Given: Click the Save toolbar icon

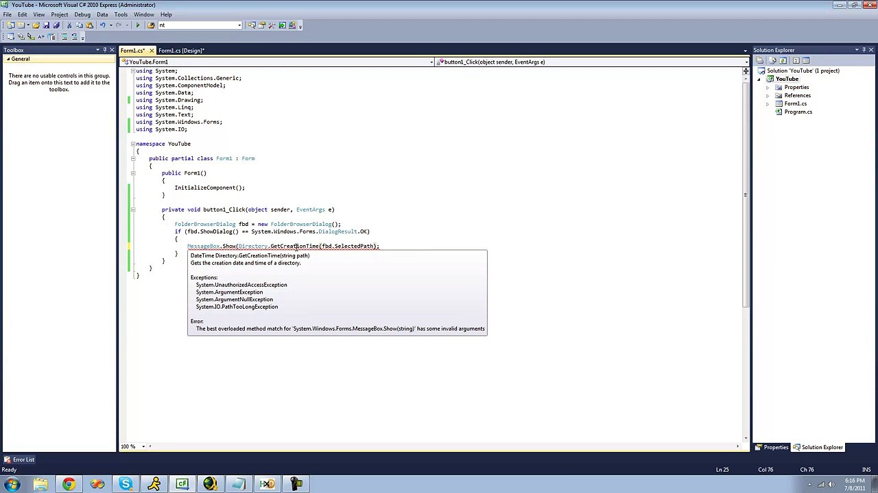Looking at the screenshot, I should [46, 25].
